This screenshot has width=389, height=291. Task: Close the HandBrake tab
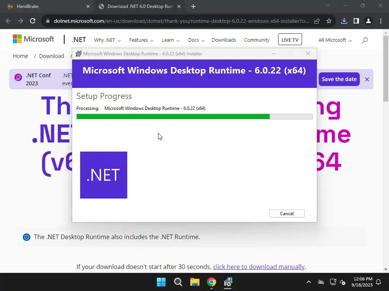[88, 6]
